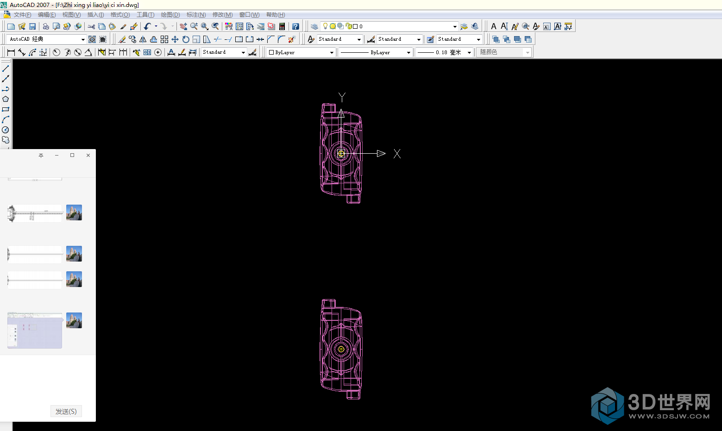Click the Undo arrow icon
Screen dimensions: 722x431
(147, 26)
